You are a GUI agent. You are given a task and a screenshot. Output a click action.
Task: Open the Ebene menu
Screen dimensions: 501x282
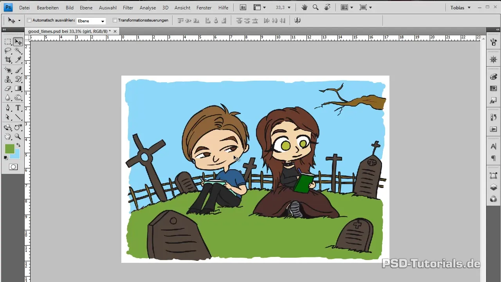87,7
